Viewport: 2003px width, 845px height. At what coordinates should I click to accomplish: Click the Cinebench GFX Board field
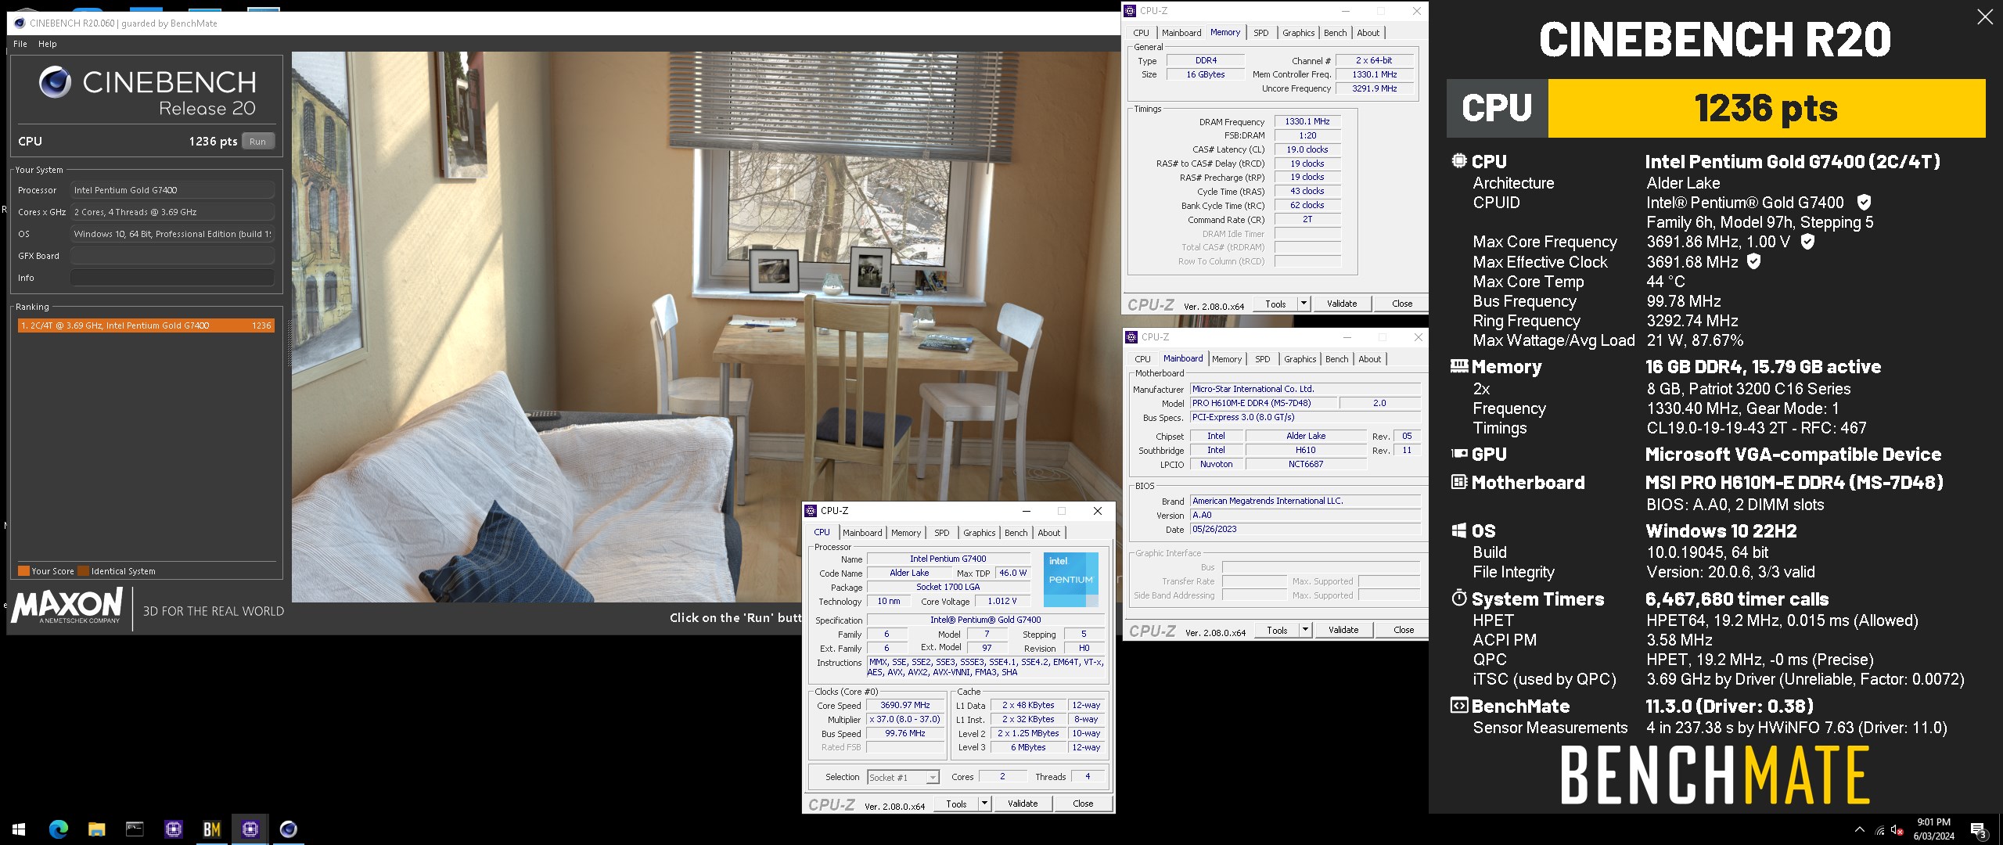click(x=172, y=256)
